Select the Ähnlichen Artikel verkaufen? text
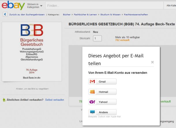176x128 pixels. pyautogui.click(x=25, y=100)
